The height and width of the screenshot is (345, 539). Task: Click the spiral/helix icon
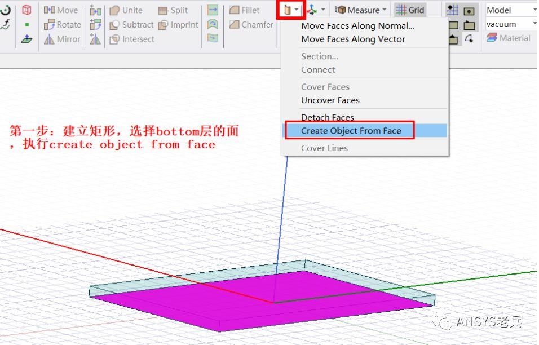click(6, 10)
